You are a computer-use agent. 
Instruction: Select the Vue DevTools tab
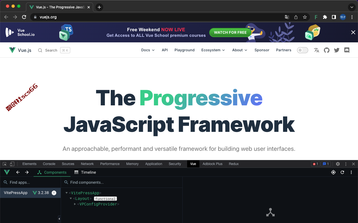click(193, 164)
